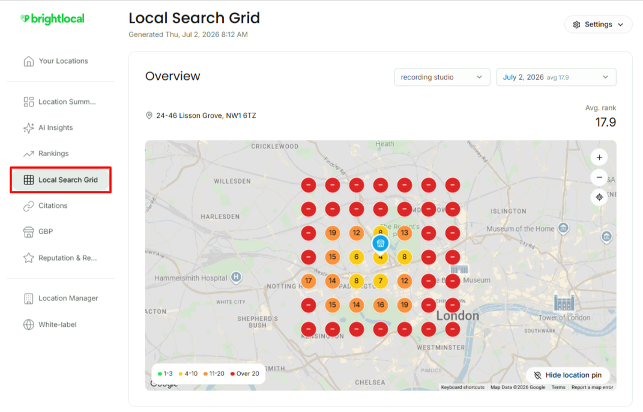Zoom out on the map

pos(599,177)
